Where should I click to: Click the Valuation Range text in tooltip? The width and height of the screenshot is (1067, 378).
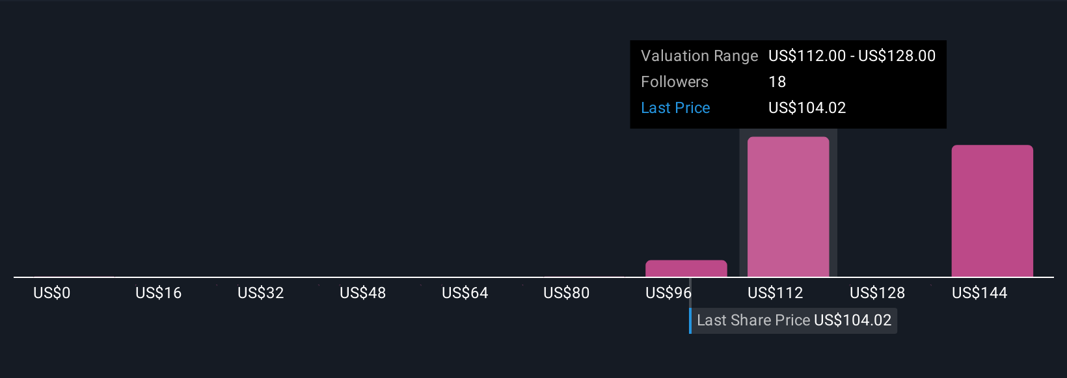[x=699, y=56]
